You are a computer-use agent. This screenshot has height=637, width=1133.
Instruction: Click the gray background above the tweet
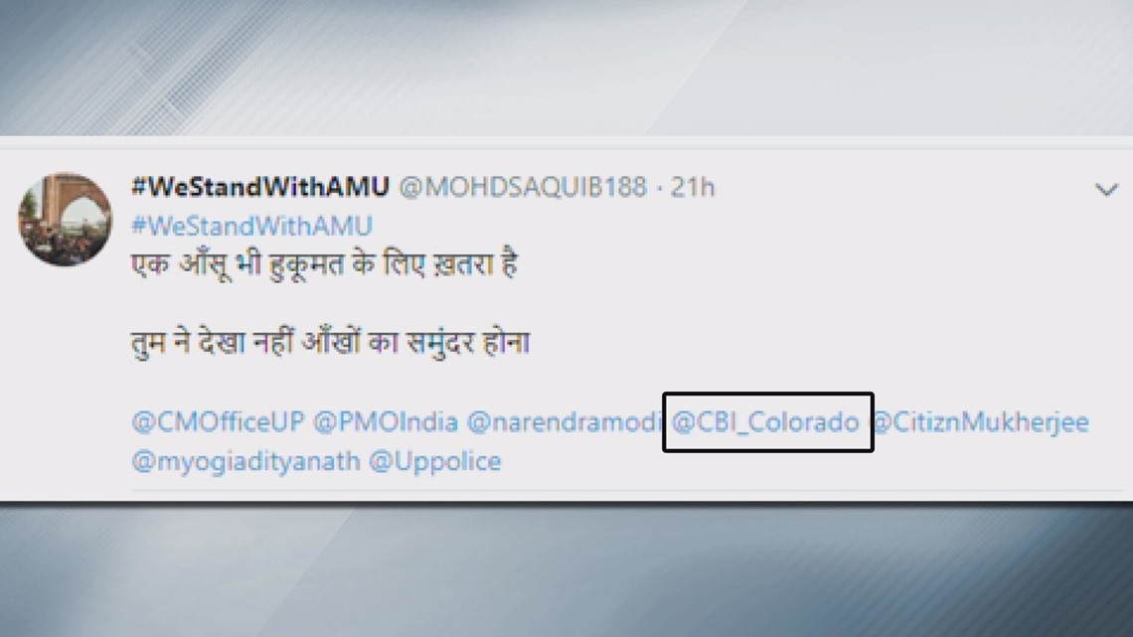tap(566, 67)
